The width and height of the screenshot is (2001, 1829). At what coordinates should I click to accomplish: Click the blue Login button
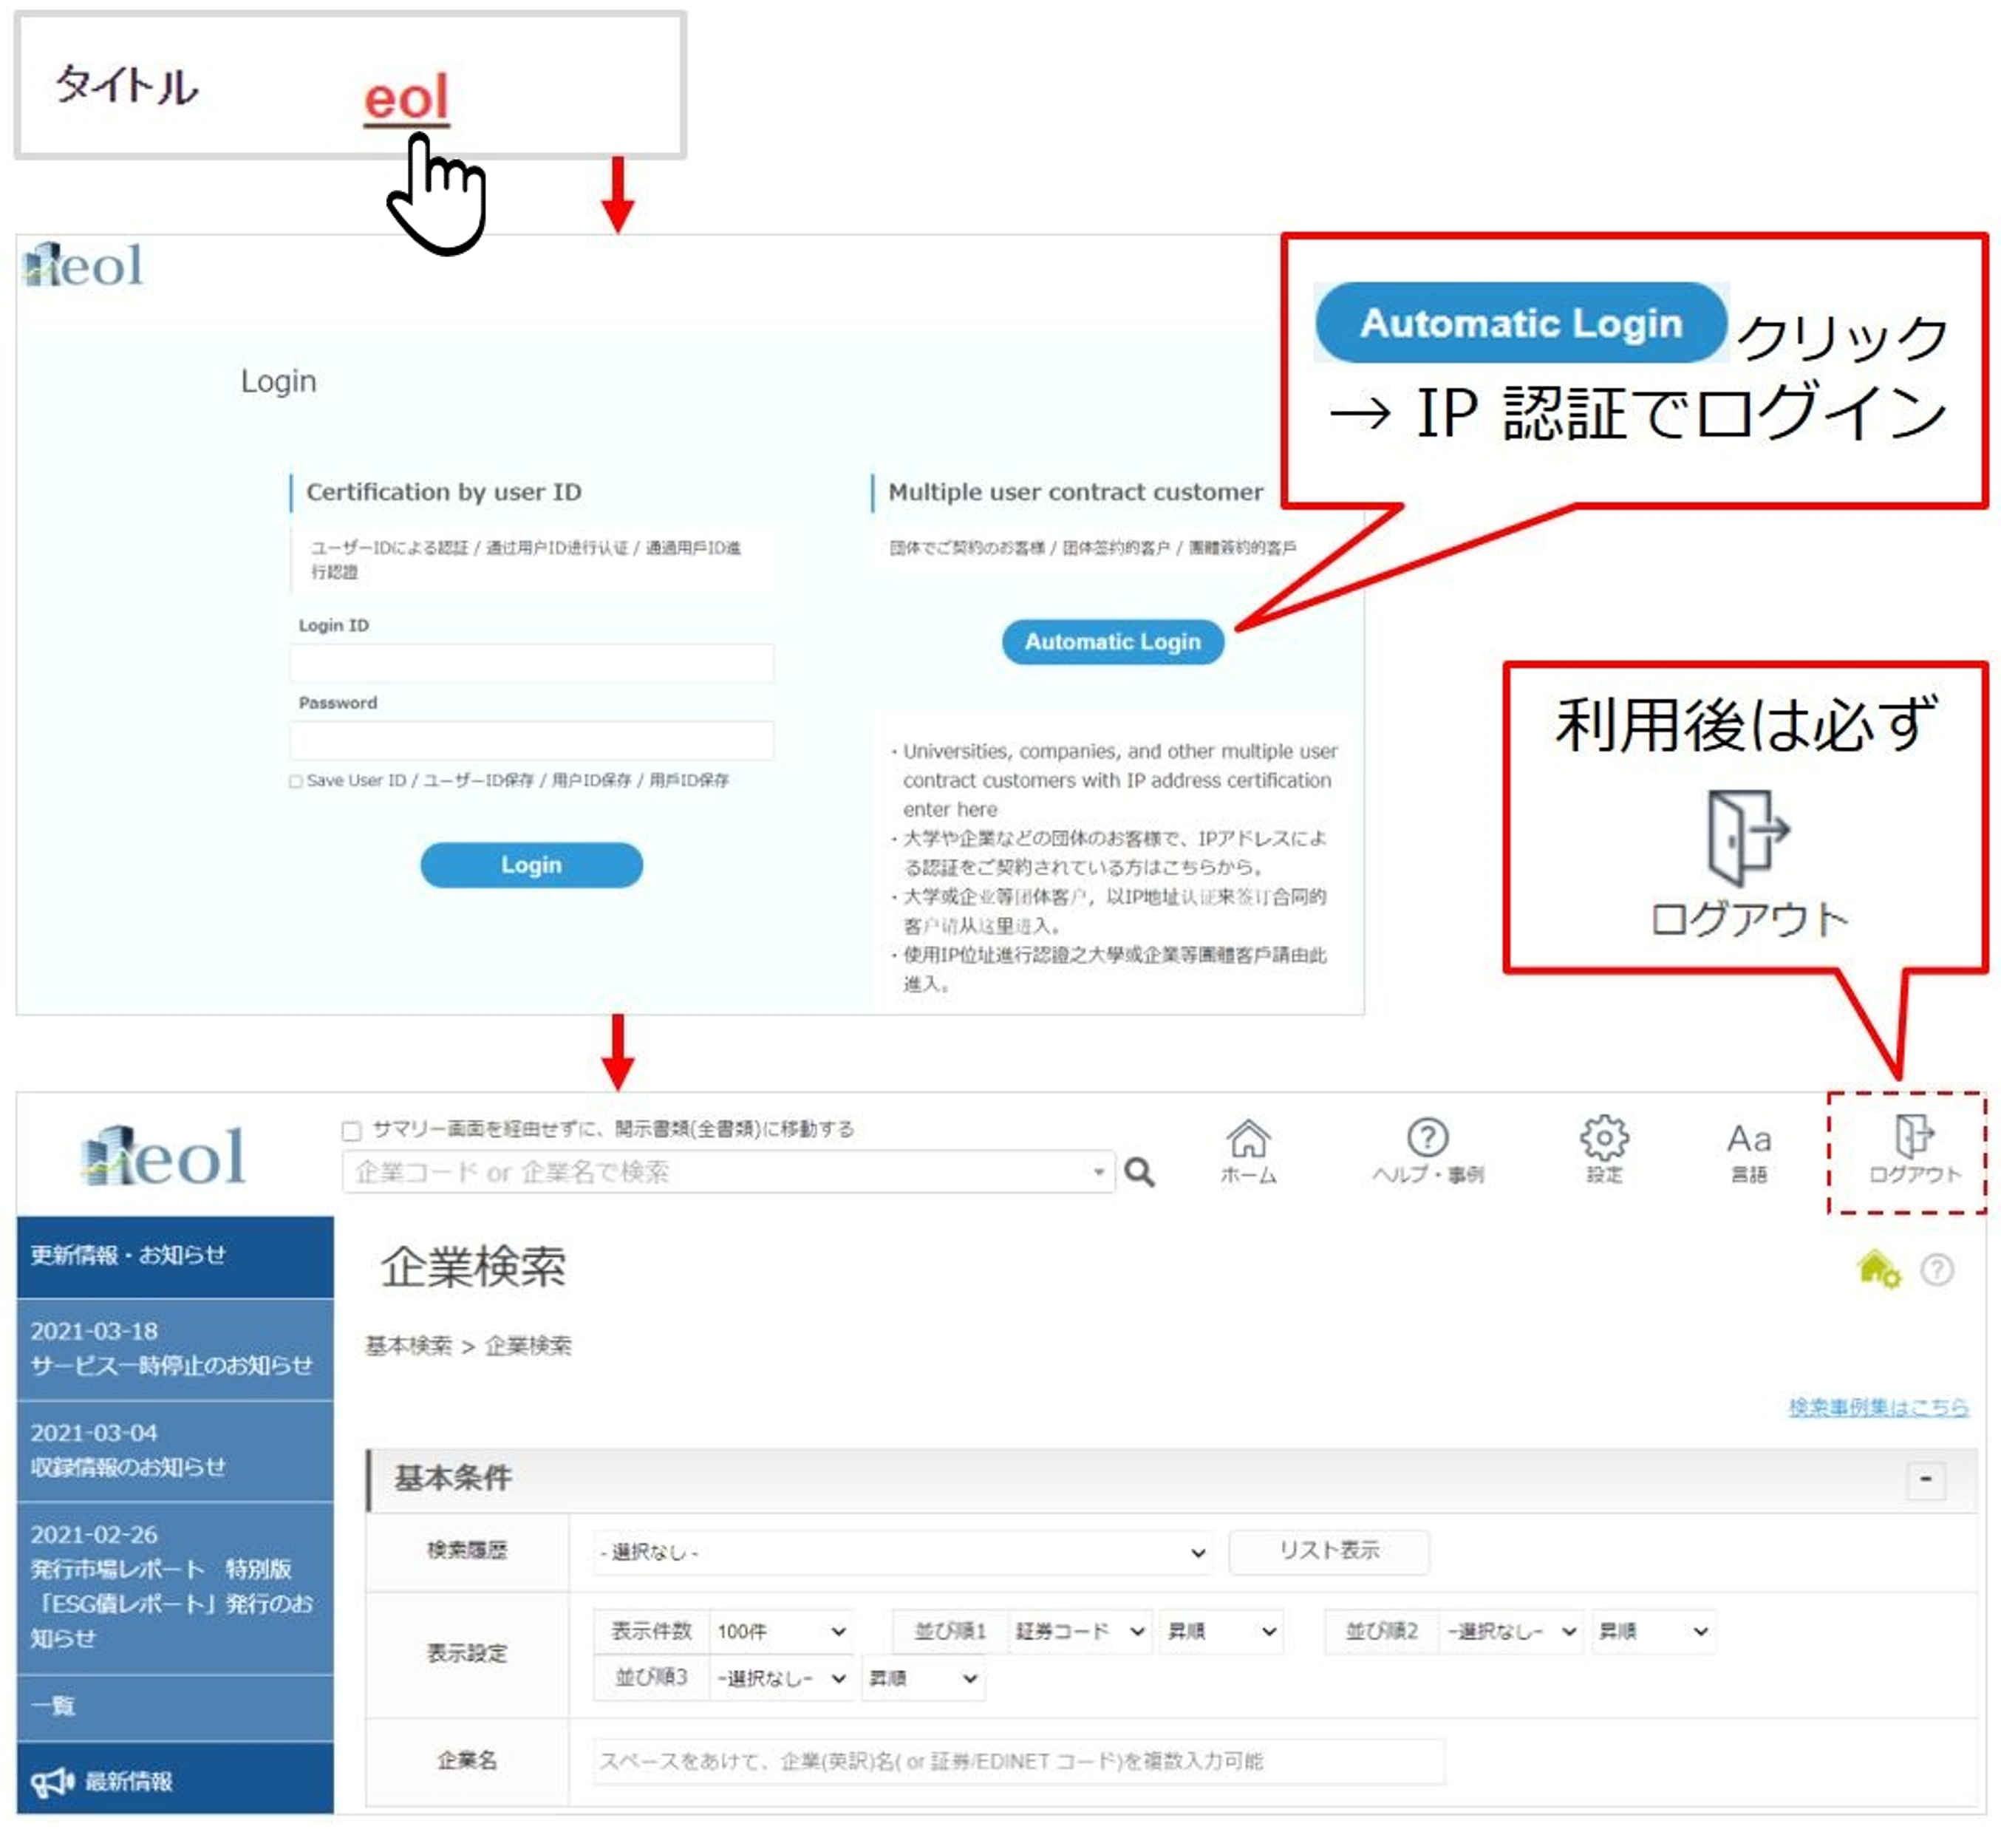click(531, 865)
